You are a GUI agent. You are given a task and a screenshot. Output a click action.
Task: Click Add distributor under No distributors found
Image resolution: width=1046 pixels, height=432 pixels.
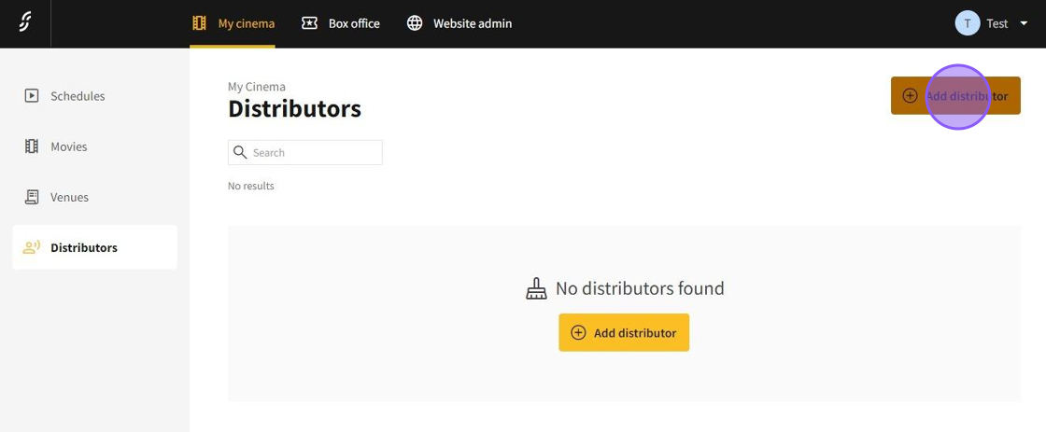[x=624, y=333]
